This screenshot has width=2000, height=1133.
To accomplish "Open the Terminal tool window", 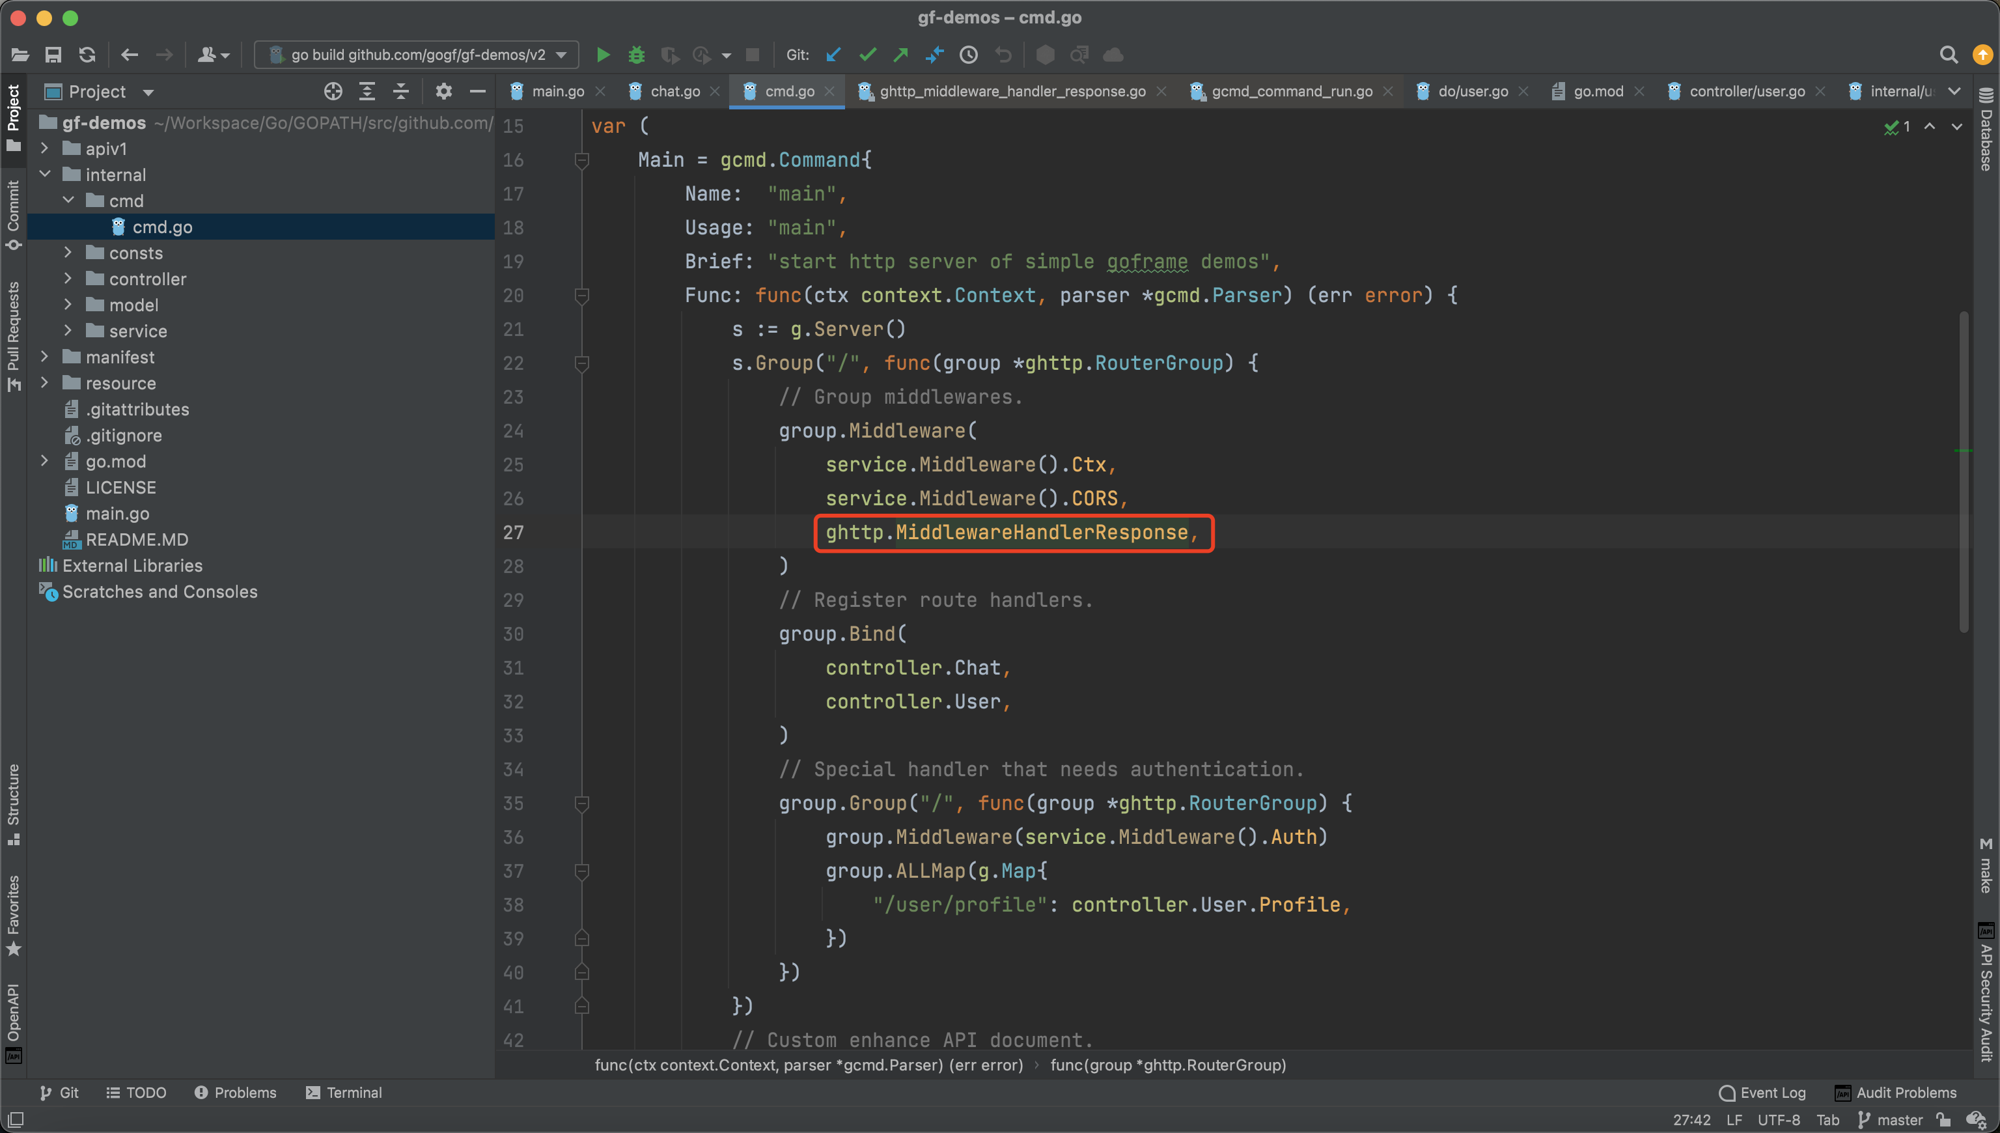I will point(343,1093).
